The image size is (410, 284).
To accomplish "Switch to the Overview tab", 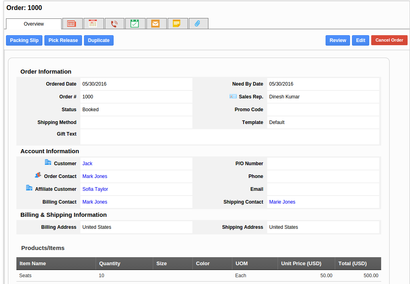I will (x=34, y=24).
